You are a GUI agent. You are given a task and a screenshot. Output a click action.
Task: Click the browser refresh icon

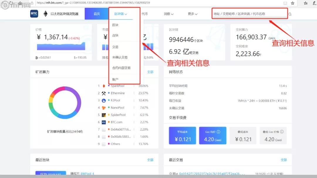point(11,3)
